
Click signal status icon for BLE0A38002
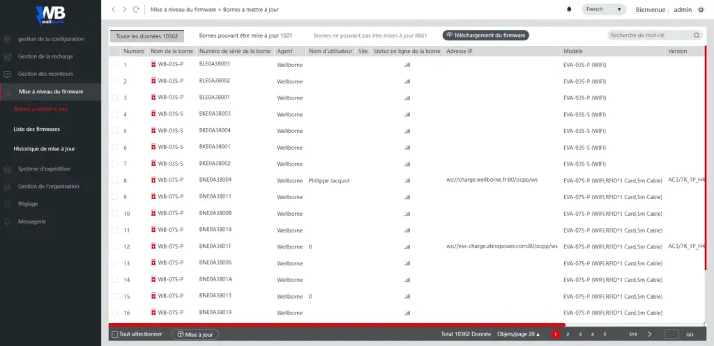coord(407,81)
